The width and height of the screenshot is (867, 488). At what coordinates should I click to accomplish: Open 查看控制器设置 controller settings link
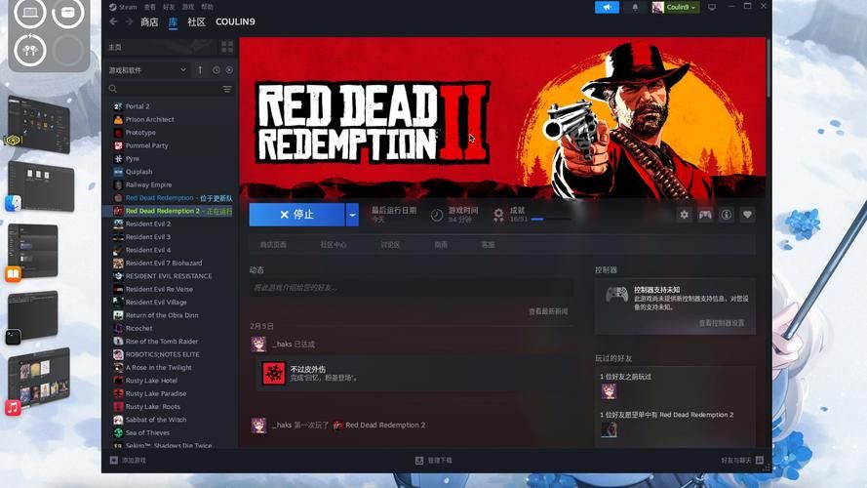click(x=722, y=323)
